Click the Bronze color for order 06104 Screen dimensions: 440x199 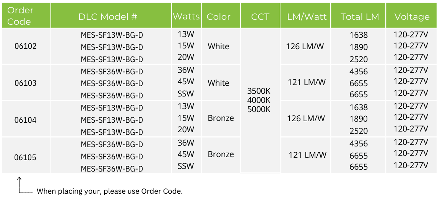(x=221, y=118)
